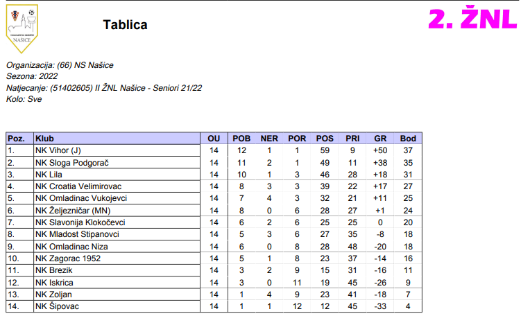Click NK Sloga Podgorač club name

[72, 162]
